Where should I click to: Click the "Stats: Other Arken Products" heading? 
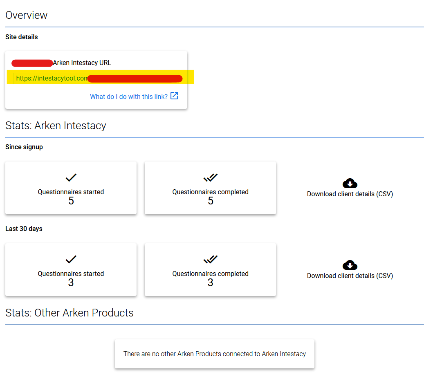(70, 313)
